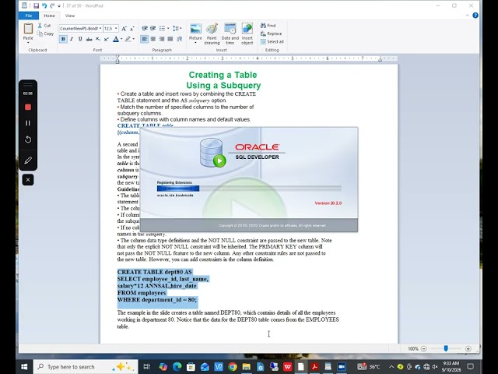The width and height of the screenshot is (498, 374).
Task: Open Task View on the taskbar
Action: pos(146,367)
